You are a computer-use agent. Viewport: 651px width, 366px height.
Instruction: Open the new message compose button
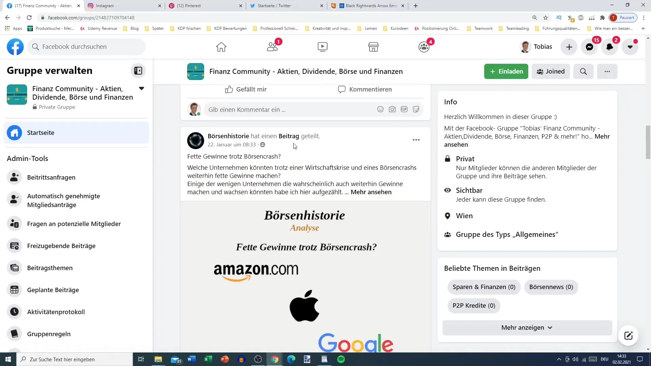[x=628, y=335]
